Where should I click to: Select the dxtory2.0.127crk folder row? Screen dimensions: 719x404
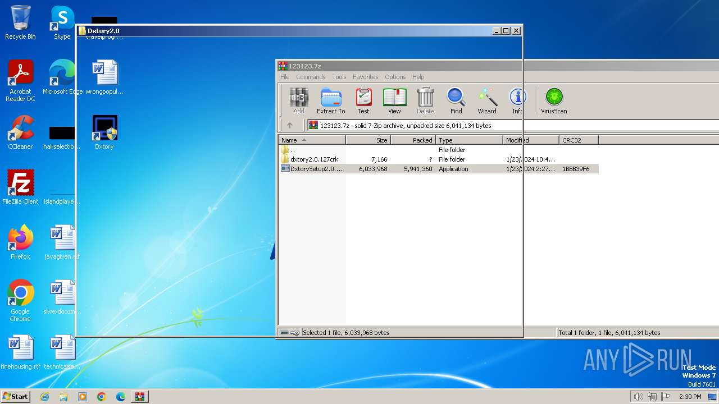pos(438,159)
